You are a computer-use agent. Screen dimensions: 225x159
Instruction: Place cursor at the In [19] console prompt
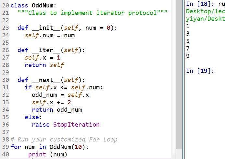[x=200, y=71]
